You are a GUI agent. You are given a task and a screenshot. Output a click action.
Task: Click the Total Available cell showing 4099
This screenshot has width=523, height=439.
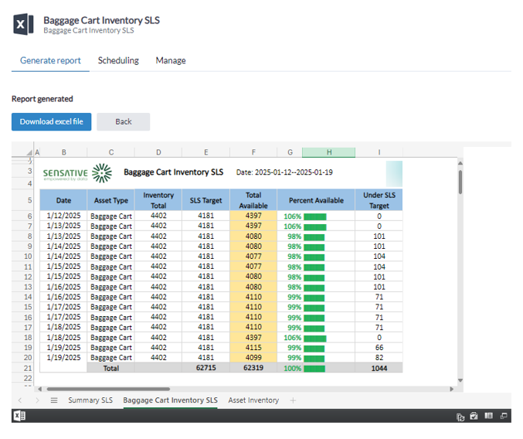253,358
